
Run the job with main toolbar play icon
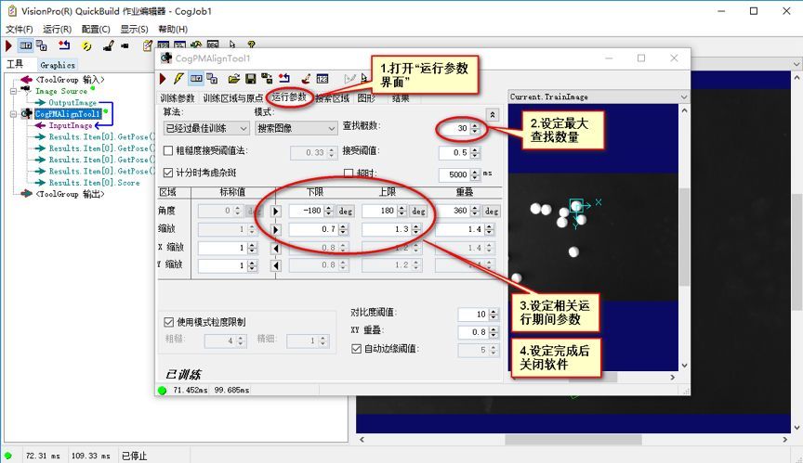coord(8,46)
